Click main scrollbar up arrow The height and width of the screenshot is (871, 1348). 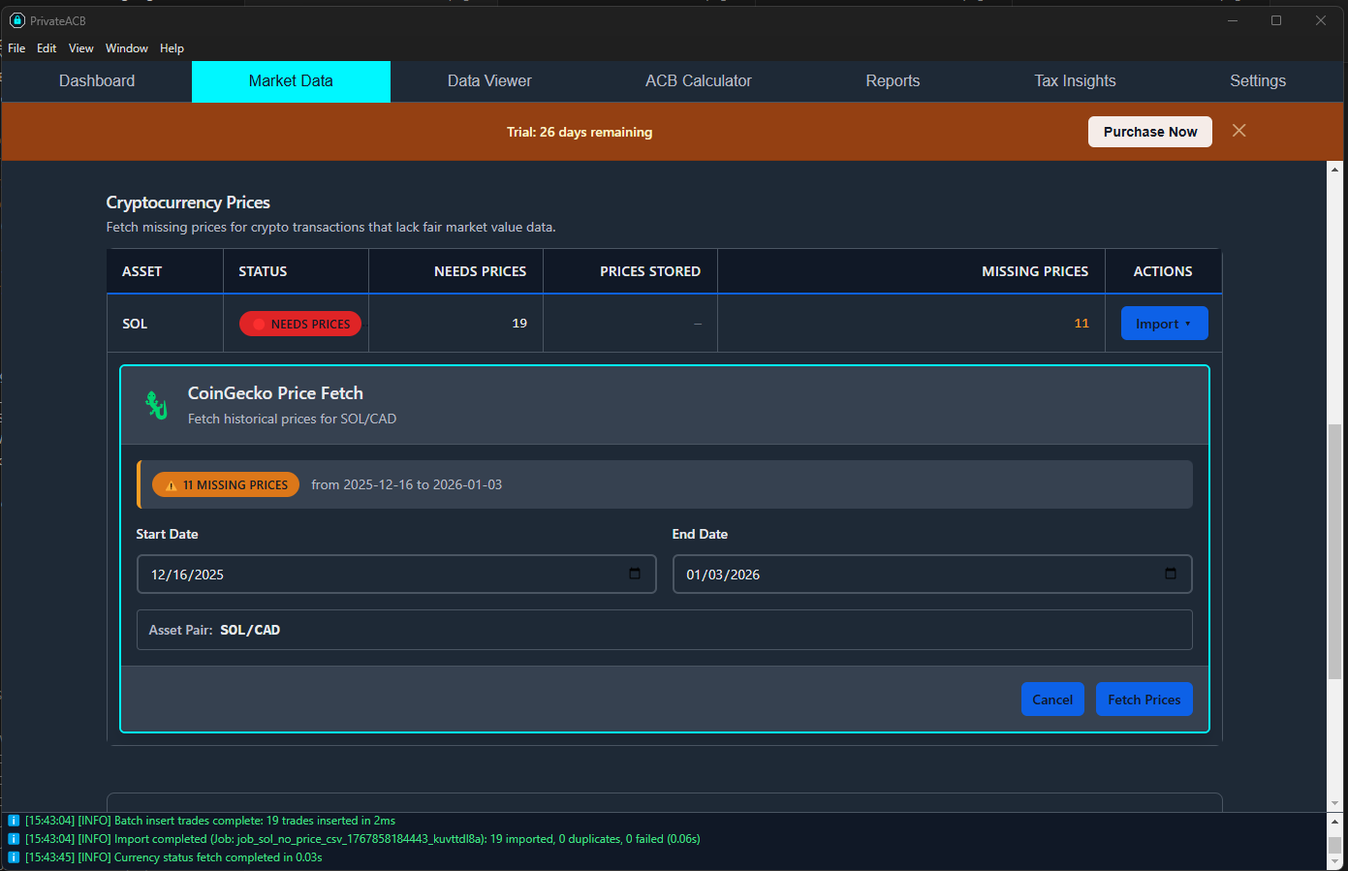point(1335,170)
